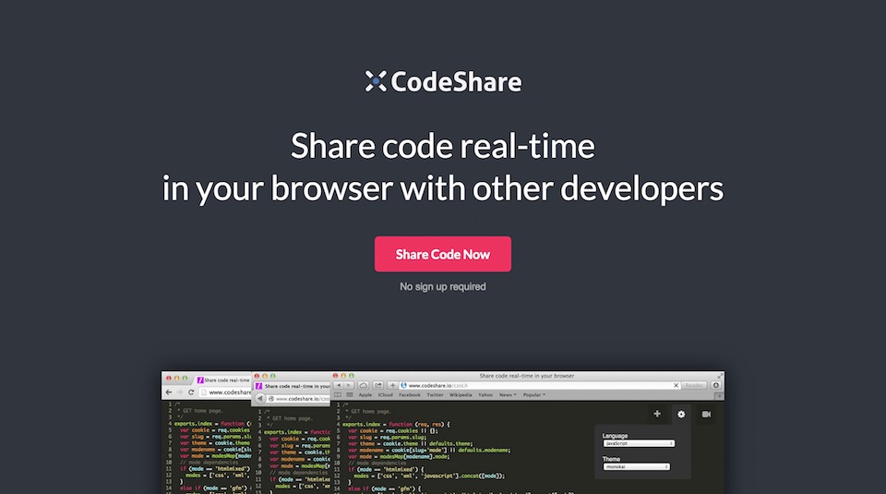Click the video camera icon in editor
Viewport: 886px width, 494px height.
pyautogui.click(x=706, y=415)
